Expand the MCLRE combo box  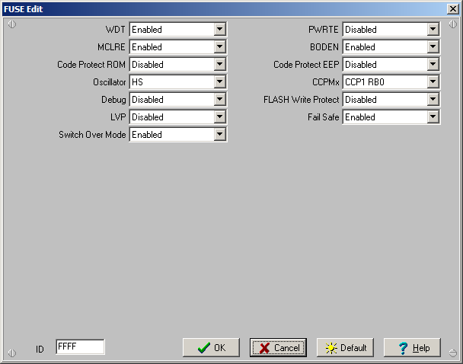[219, 47]
